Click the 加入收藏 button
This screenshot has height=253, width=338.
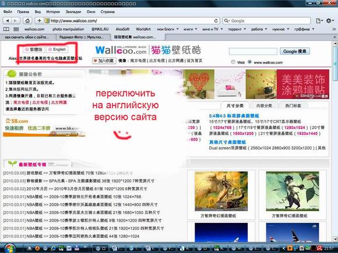click(104, 60)
